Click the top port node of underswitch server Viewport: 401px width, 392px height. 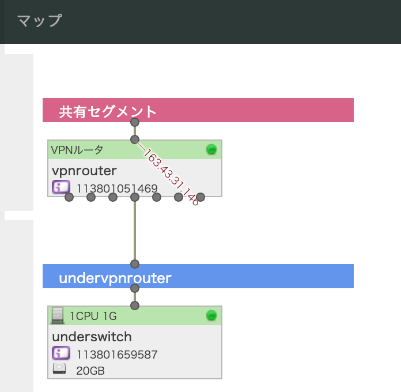point(135,306)
